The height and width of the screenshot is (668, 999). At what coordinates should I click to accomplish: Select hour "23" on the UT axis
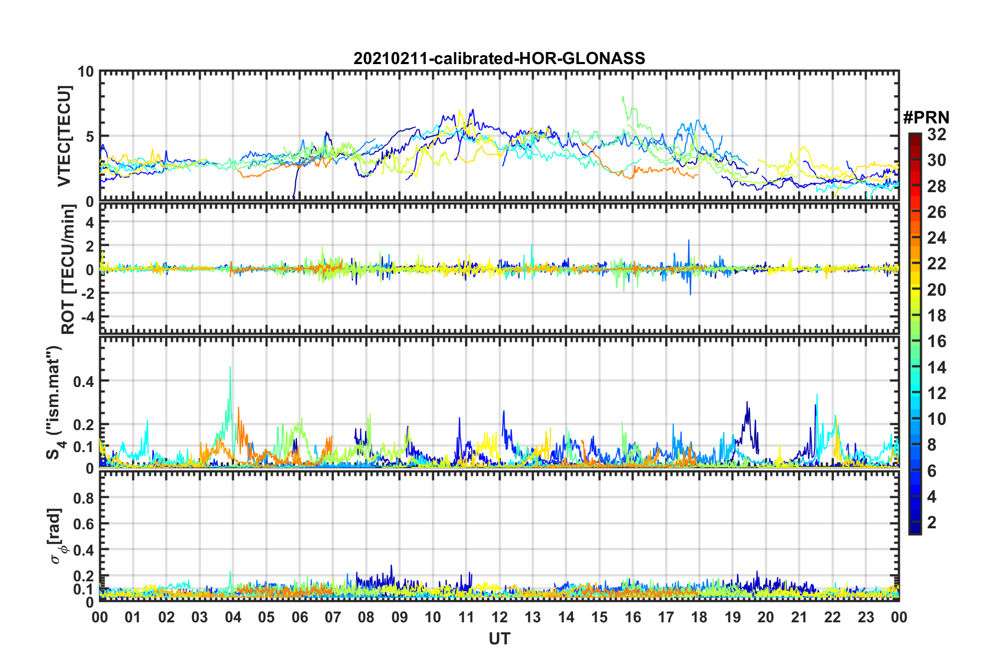[866, 617]
